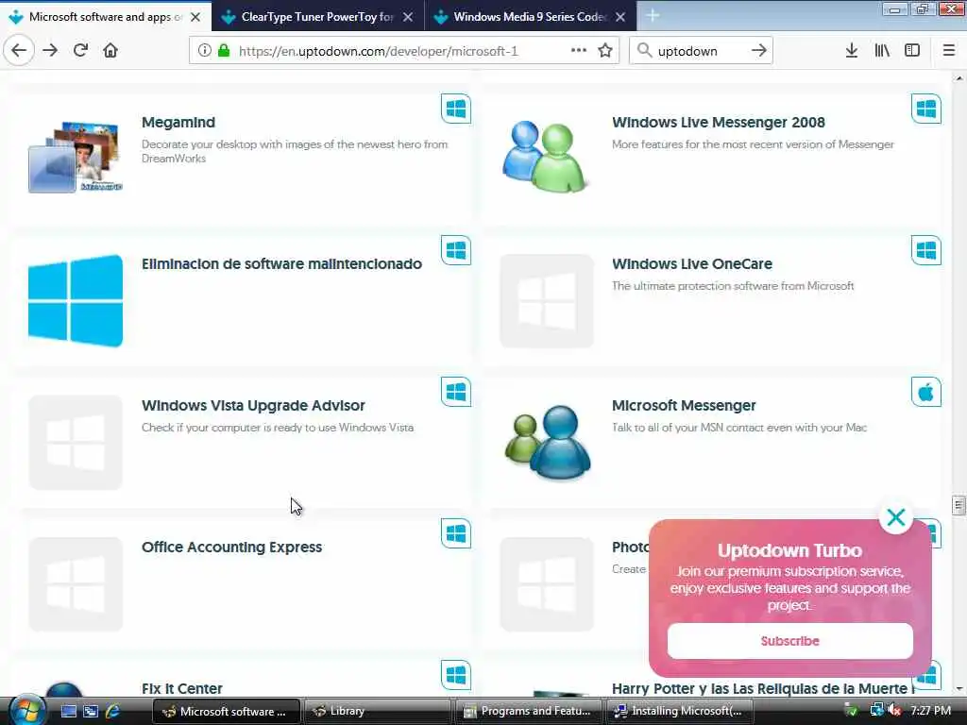Open the Firefox downloads panel
The image size is (967, 725).
tap(851, 51)
